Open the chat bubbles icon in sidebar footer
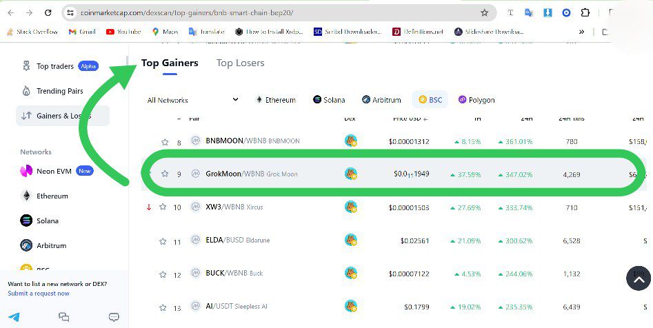Viewport: 653px width, 328px height. pos(63,317)
